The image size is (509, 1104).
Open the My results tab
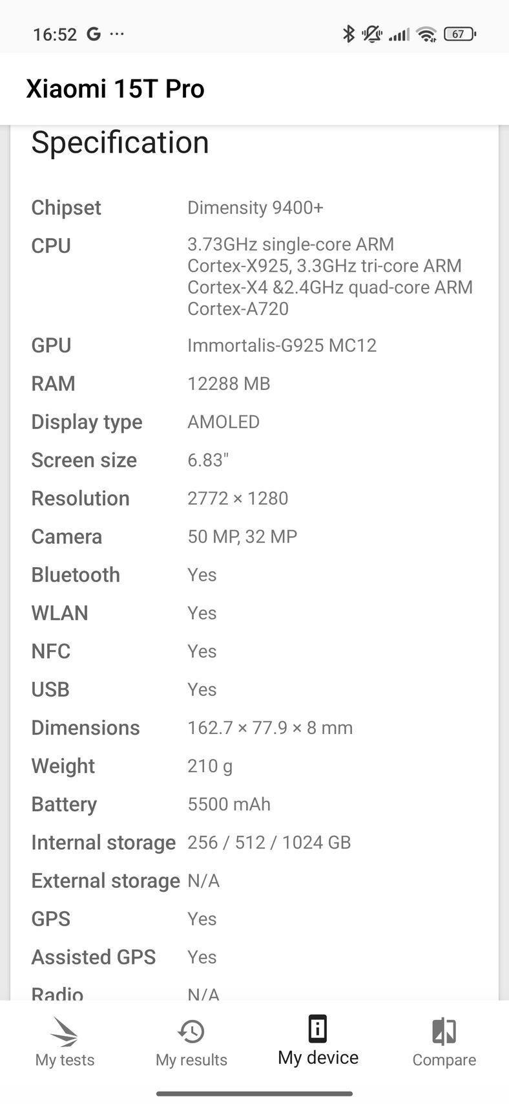191,1059
